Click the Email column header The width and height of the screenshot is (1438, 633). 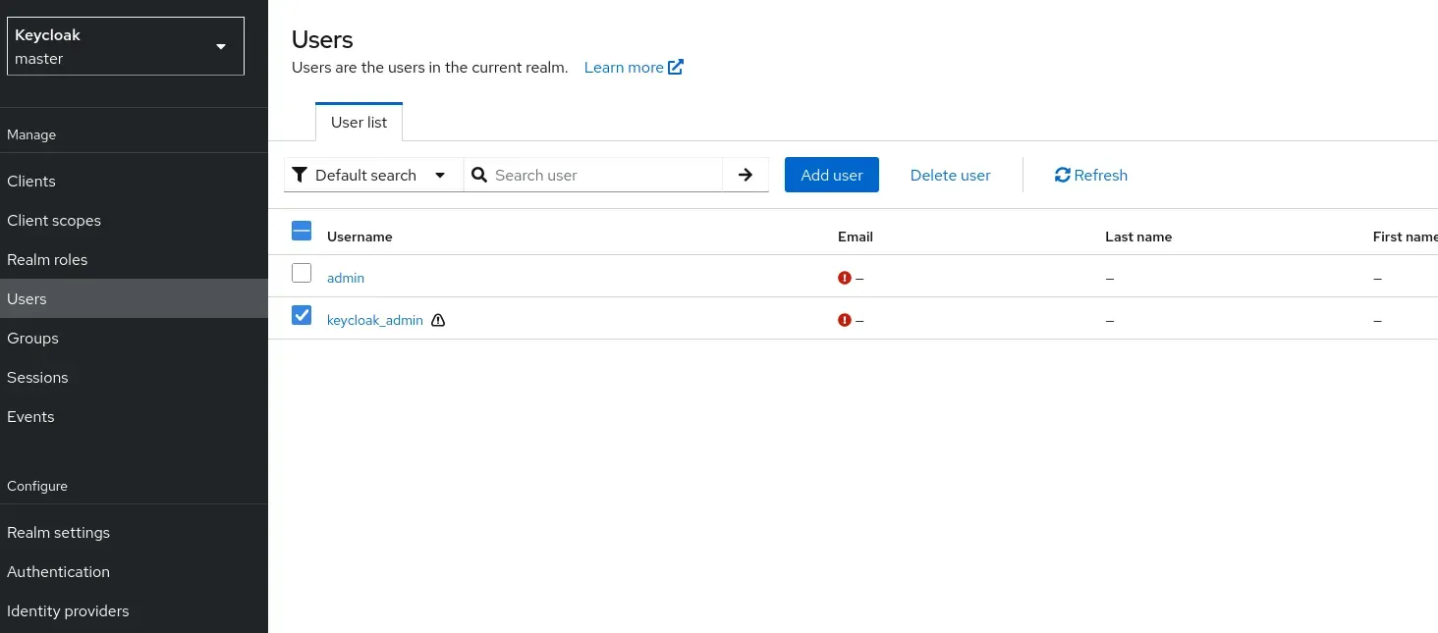(856, 237)
